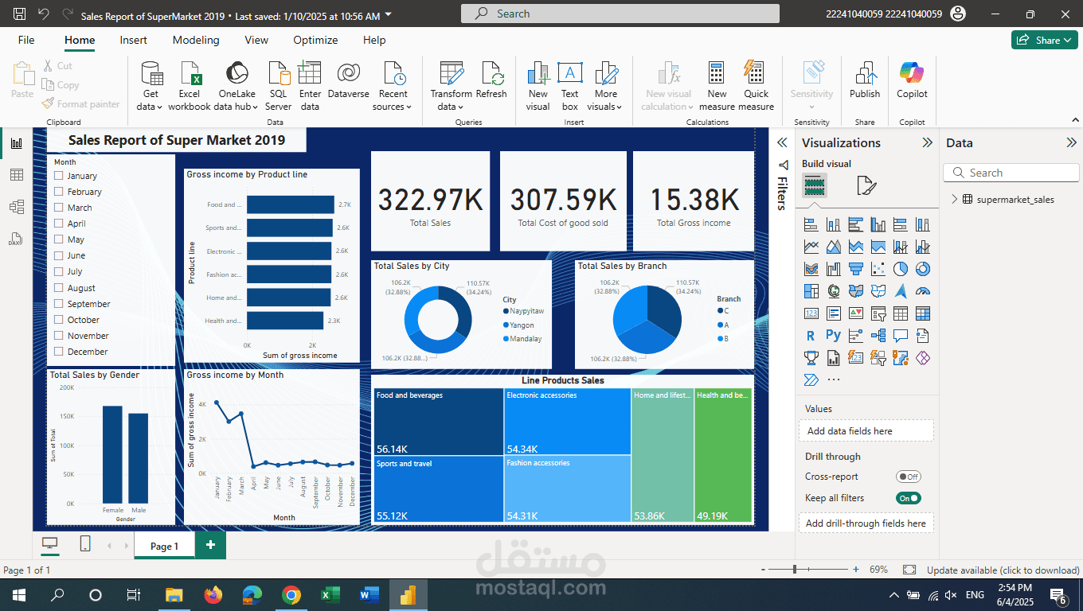Switch to mobile layout view
The width and height of the screenshot is (1083, 611).
[x=85, y=544]
